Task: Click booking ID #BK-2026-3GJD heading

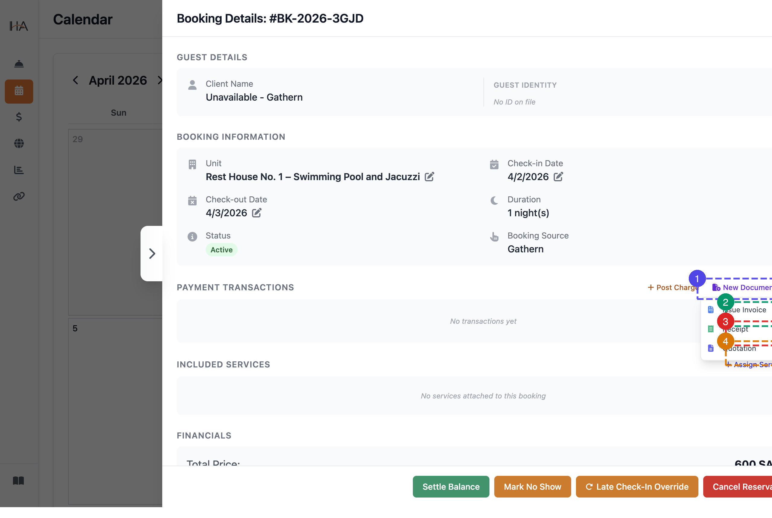Action: 316,18
